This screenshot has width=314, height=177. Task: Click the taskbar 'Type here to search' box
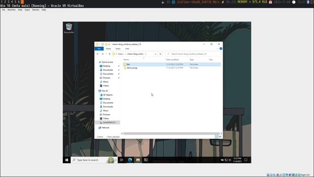[94, 160]
